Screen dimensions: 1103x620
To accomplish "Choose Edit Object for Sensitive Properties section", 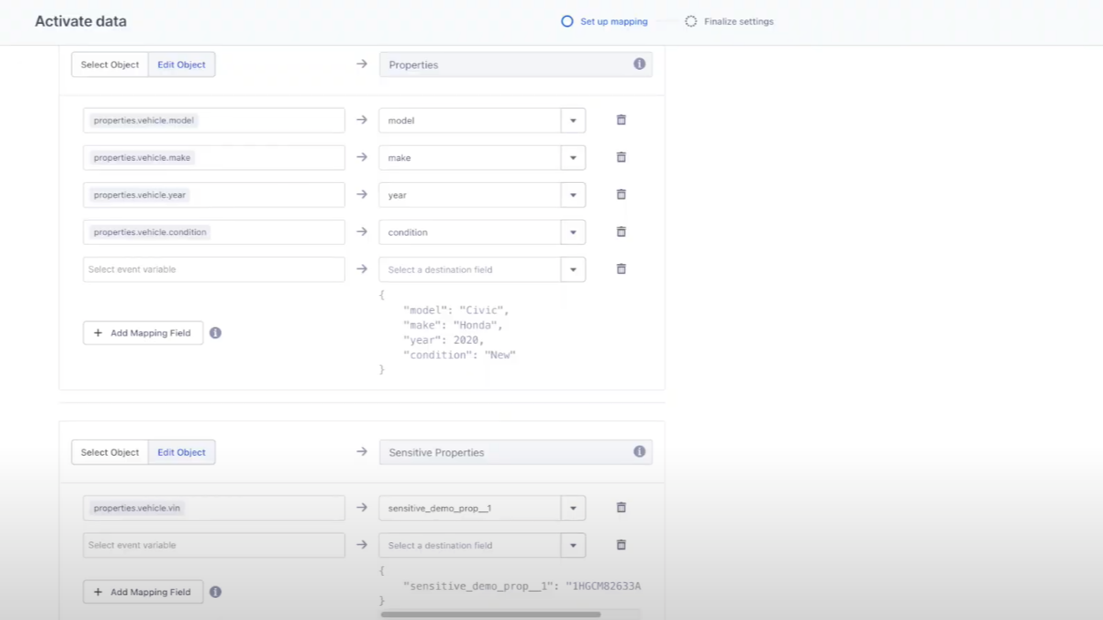I will pos(181,452).
